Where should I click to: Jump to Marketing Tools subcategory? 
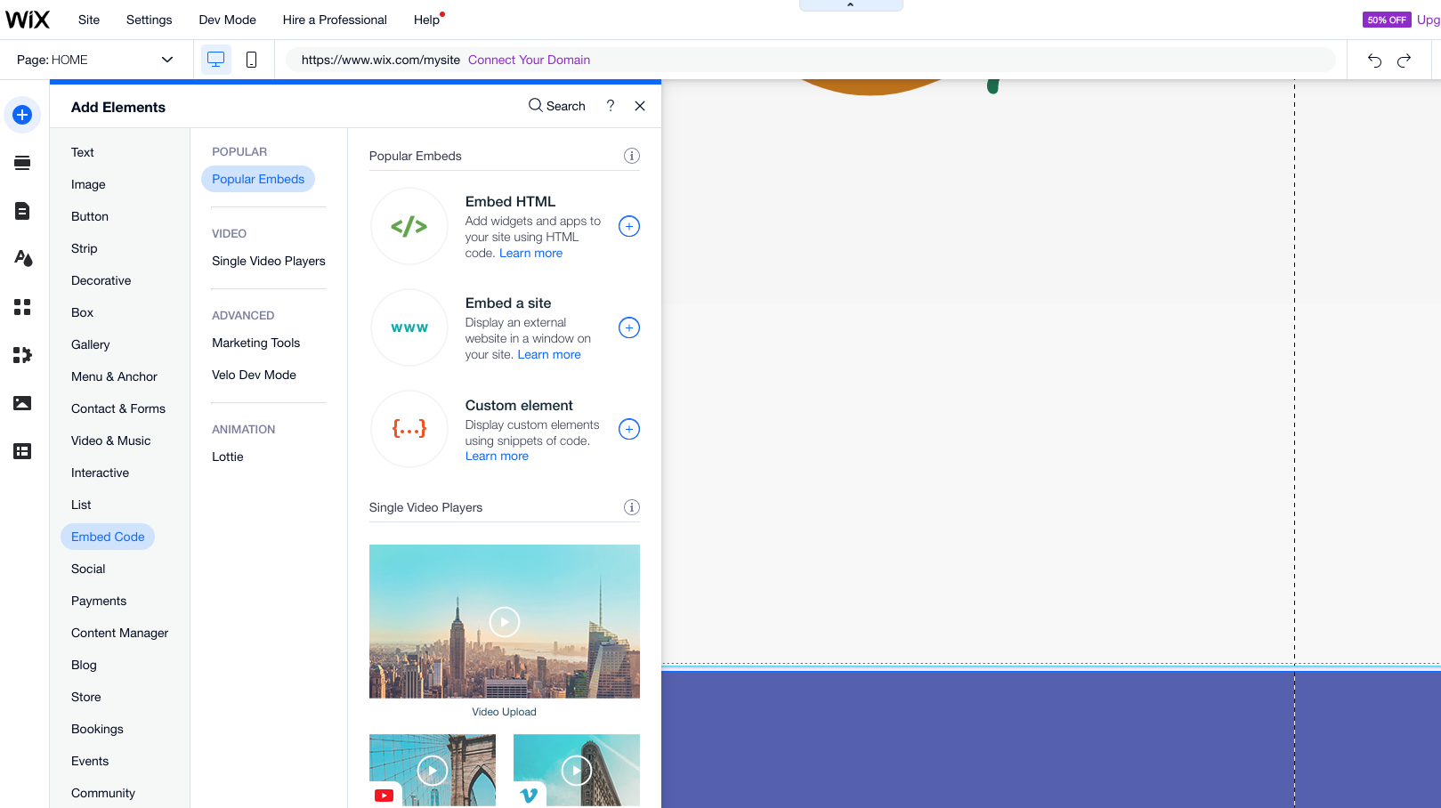256,343
